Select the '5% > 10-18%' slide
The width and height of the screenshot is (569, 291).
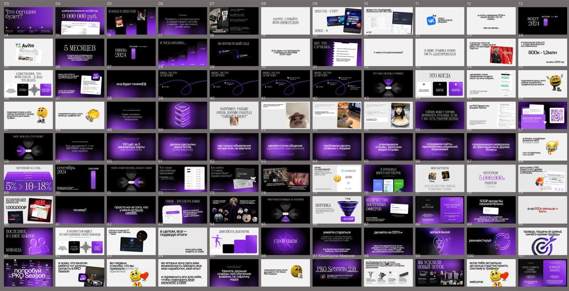tap(28, 179)
